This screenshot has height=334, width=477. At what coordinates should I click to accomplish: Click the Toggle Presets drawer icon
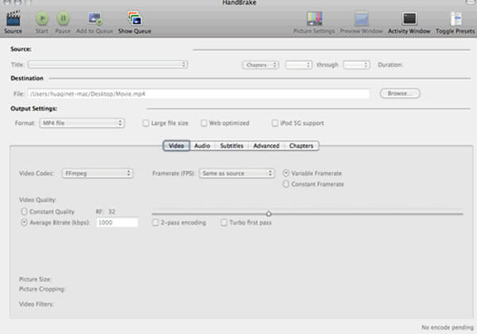456,19
